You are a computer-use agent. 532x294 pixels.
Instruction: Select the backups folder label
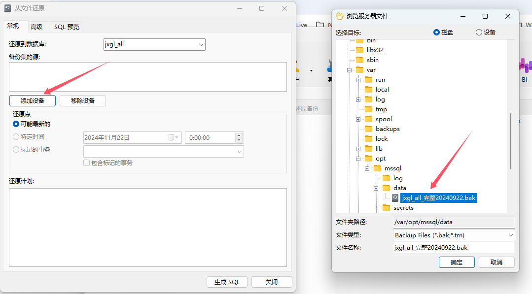coord(388,129)
